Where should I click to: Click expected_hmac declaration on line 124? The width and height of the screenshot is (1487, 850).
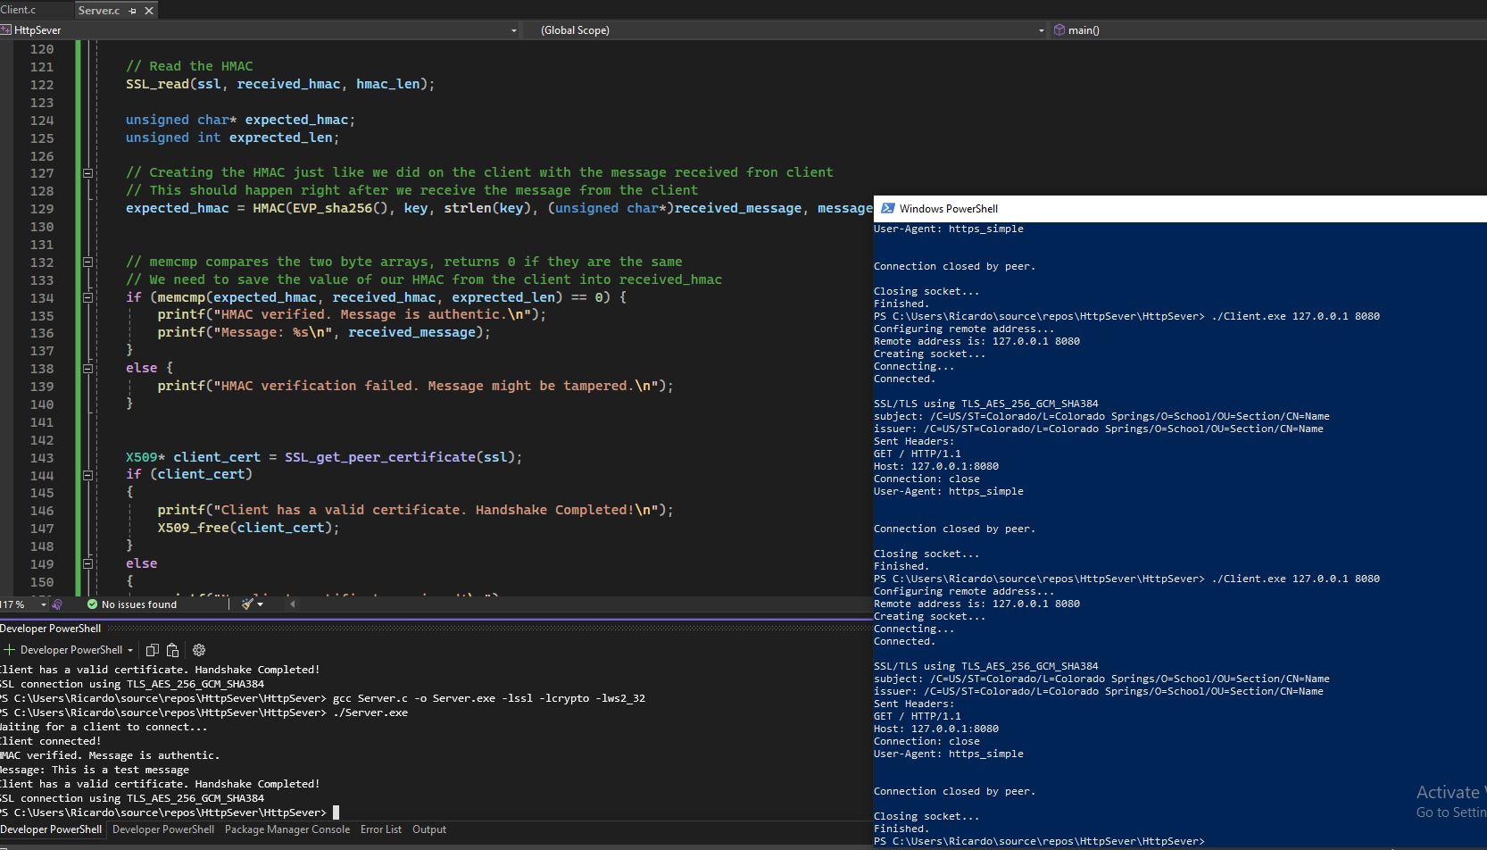296,120
